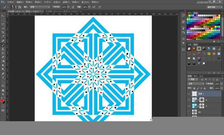Select the Zoom tool

[x=3, y=94]
